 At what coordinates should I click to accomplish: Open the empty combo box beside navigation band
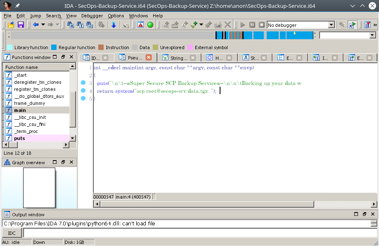[x=374, y=35]
